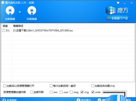Click the 加载镜像 (load image) disc icon
The height and width of the screenshot is (101, 136).
[10, 11]
